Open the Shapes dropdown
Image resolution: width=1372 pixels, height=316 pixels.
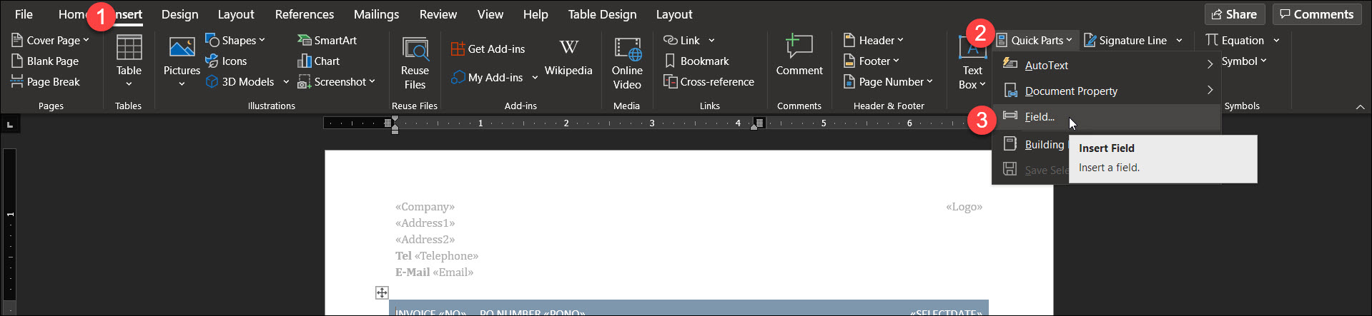point(235,41)
